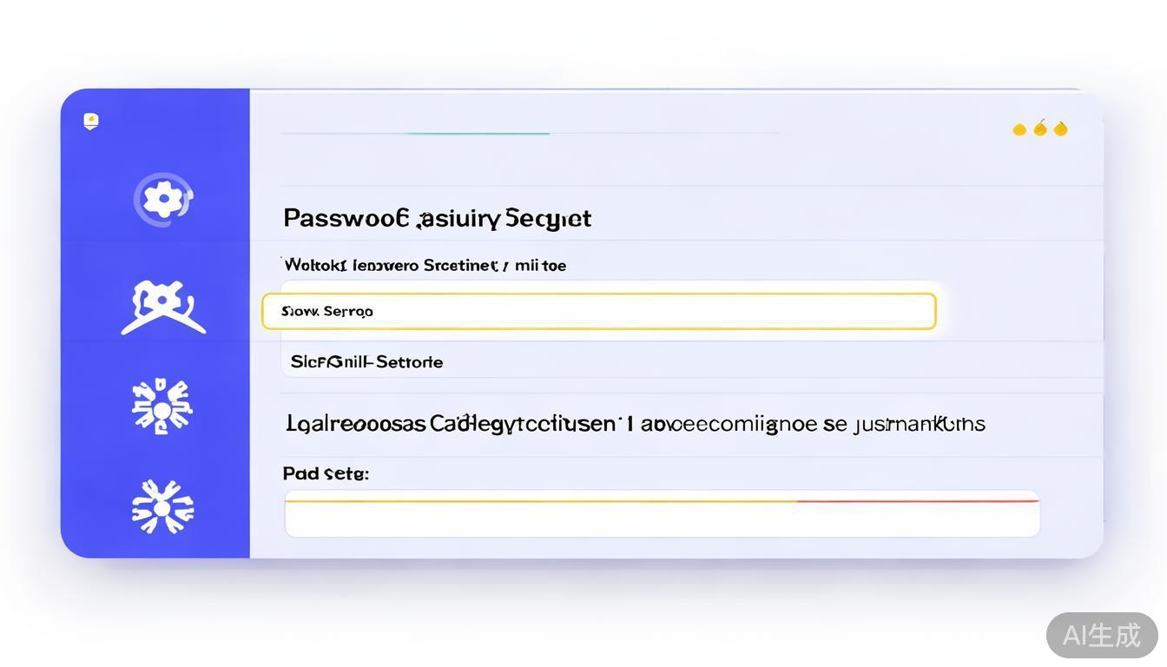Select the crossed-tools icon in the sidebar
The image size is (1167, 667).
pyautogui.click(x=163, y=307)
